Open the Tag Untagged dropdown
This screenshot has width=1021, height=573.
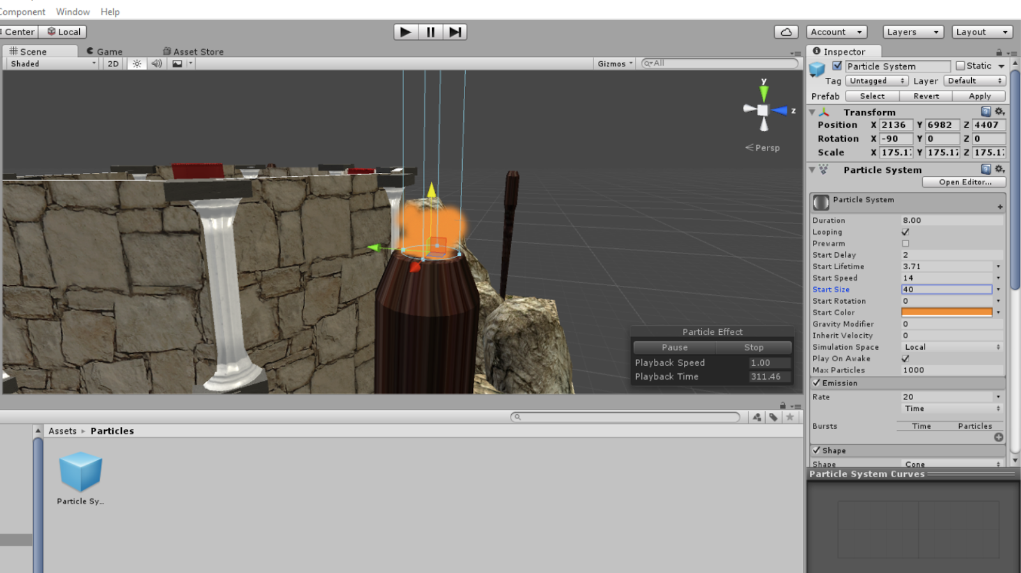(x=877, y=81)
